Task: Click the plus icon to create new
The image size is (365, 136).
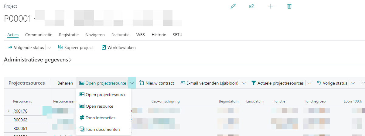Action: [x=271, y=6]
